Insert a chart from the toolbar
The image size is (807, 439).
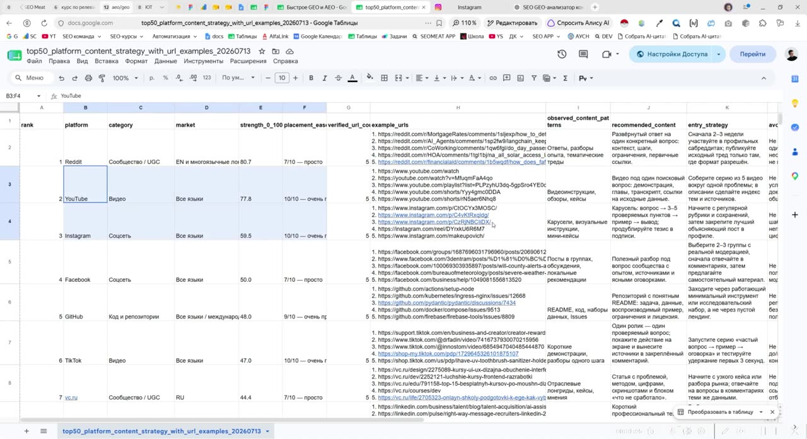point(520,78)
